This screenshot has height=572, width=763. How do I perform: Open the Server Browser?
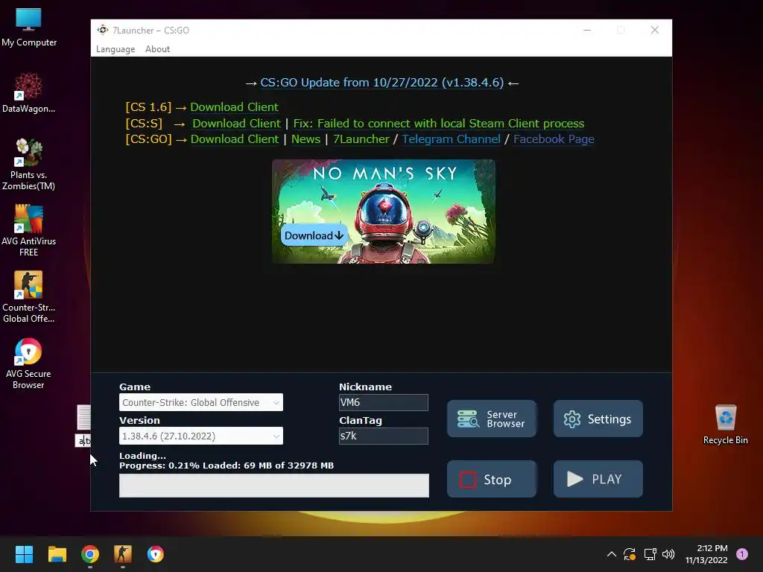[492, 419]
